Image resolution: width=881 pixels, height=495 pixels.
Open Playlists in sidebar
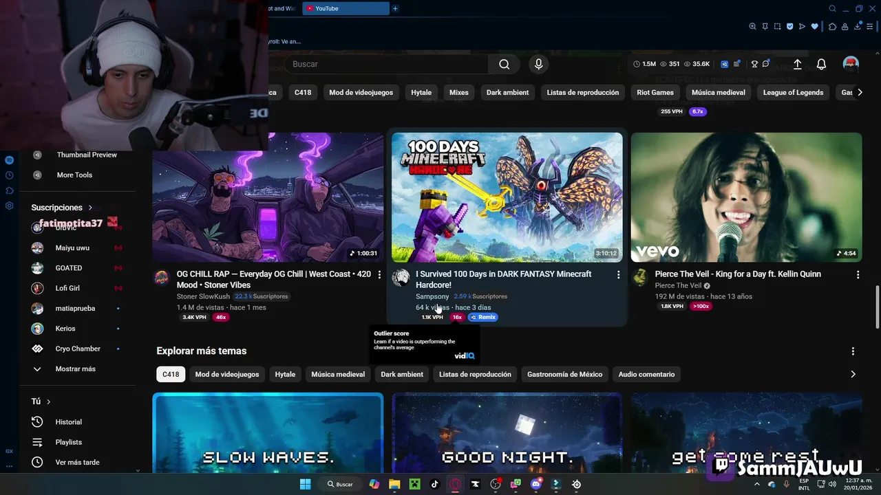tap(69, 442)
